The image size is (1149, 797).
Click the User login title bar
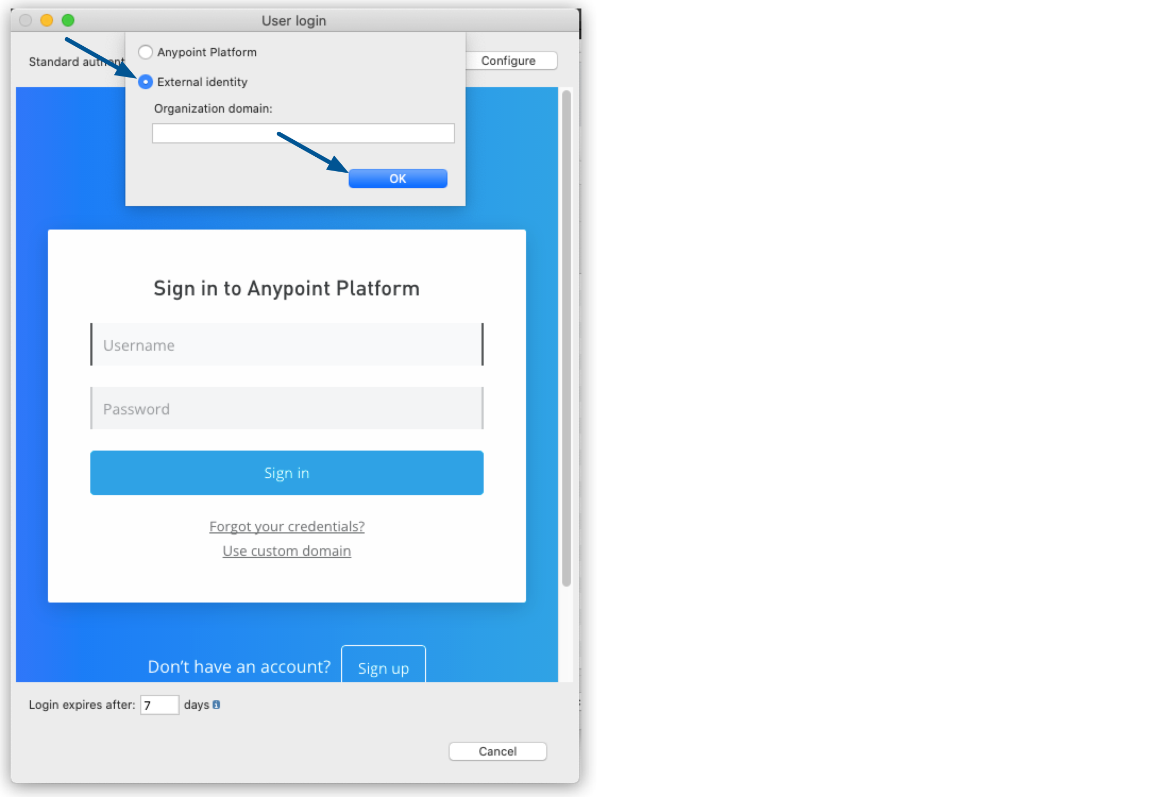[x=294, y=20]
